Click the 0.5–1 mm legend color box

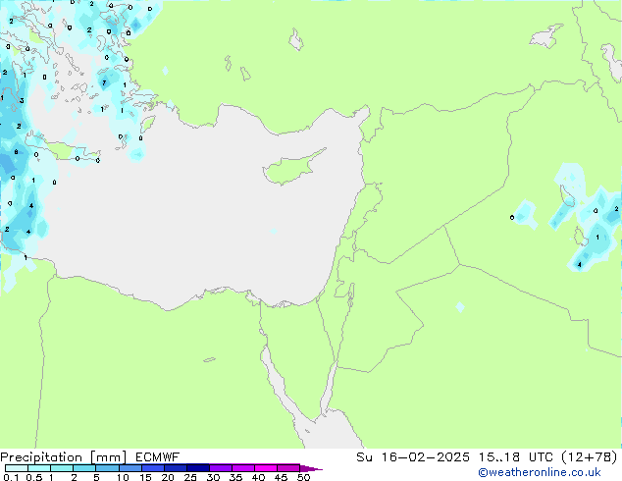point(39,468)
